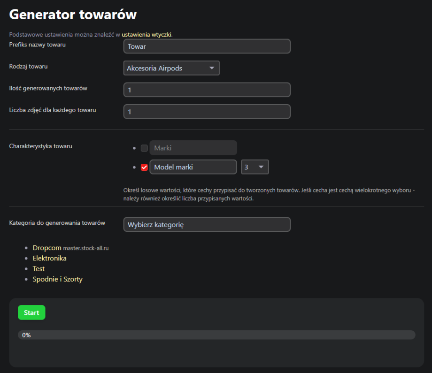This screenshot has width=432, height=373.
Task: Enable the Marki checkbox
Action: (x=144, y=148)
